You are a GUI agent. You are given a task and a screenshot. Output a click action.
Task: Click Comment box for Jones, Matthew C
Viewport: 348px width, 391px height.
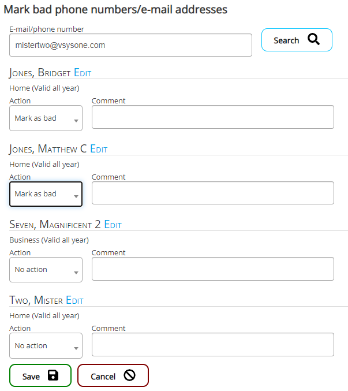pos(212,193)
